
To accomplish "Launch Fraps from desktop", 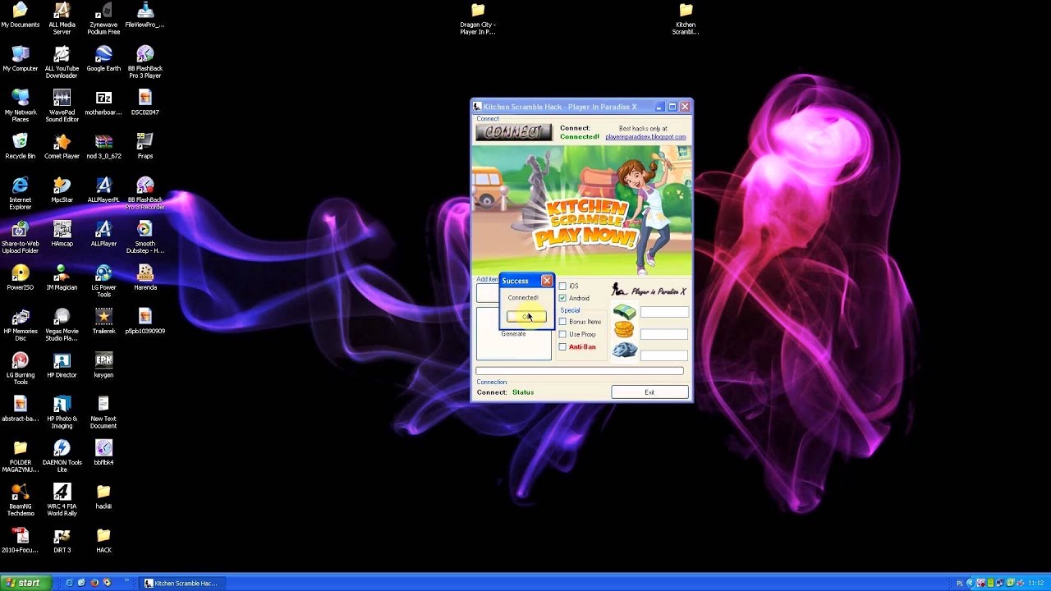I will (145, 147).
